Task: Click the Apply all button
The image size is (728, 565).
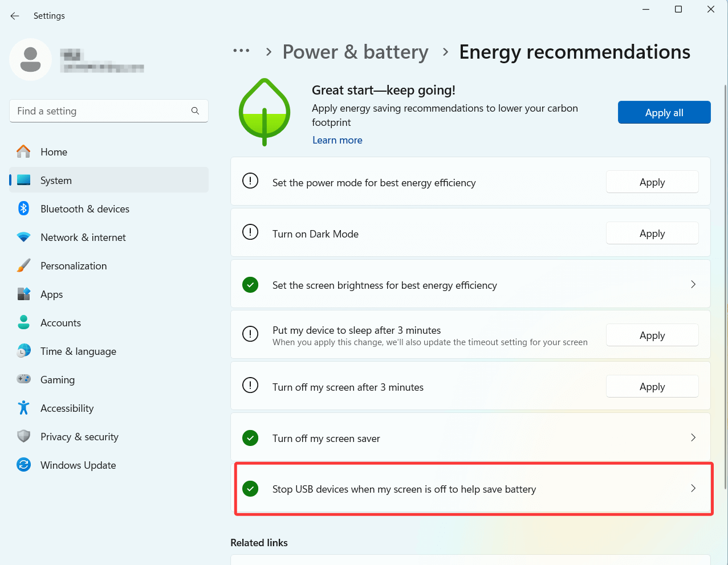Action: pyautogui.click(x=664, y=112)
